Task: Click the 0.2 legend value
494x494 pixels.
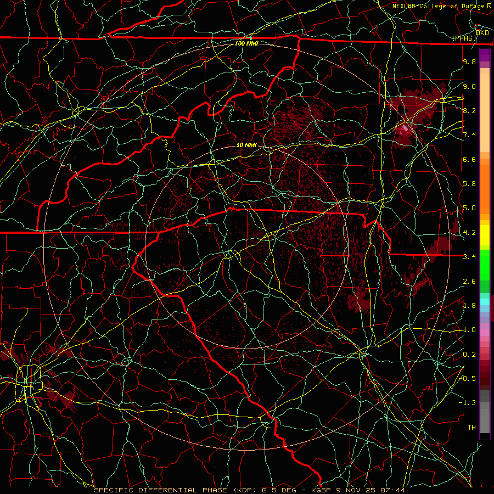Action: pos(469,355)
